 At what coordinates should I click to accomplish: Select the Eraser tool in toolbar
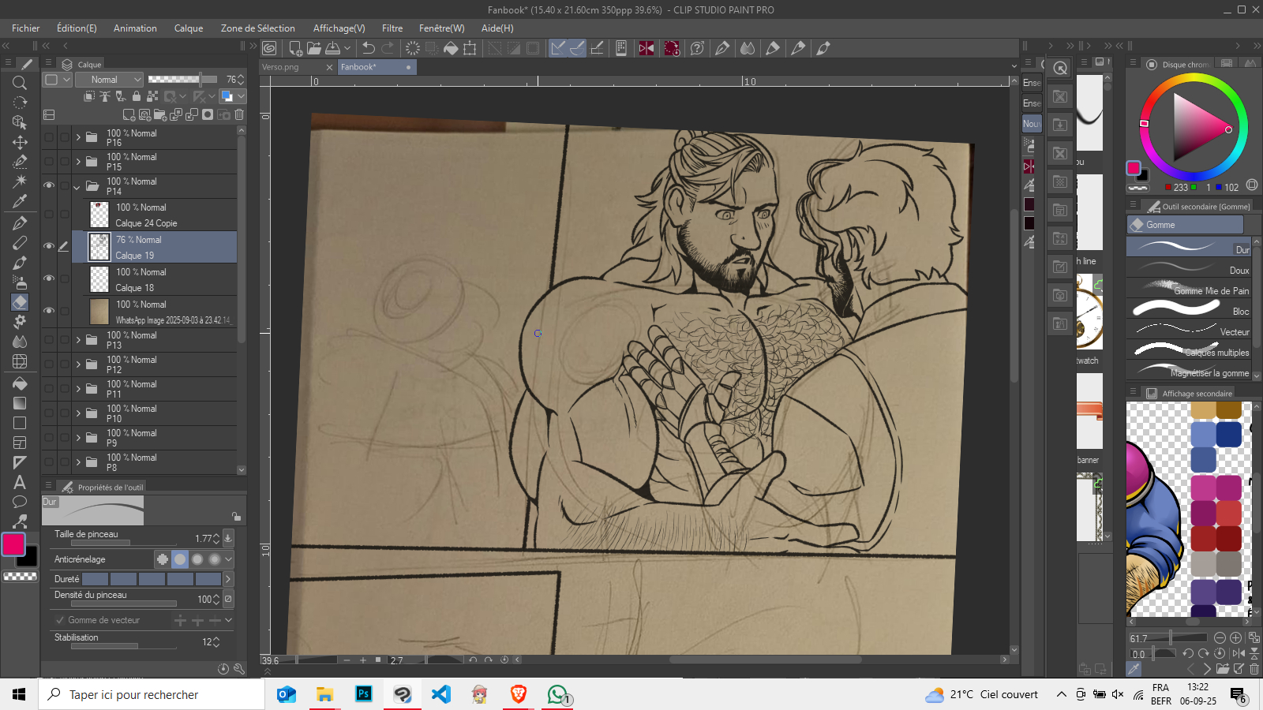20,302
